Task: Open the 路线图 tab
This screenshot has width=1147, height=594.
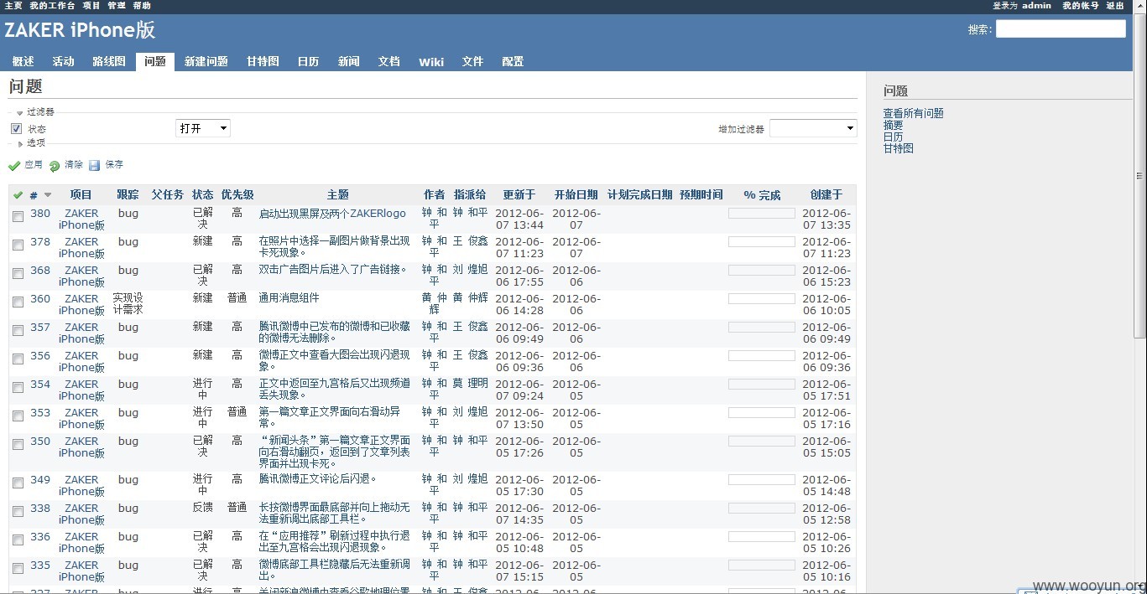Action: (x=109, y=61)
